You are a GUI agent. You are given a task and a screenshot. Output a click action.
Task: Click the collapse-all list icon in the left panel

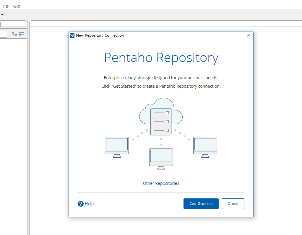[21, 34]
